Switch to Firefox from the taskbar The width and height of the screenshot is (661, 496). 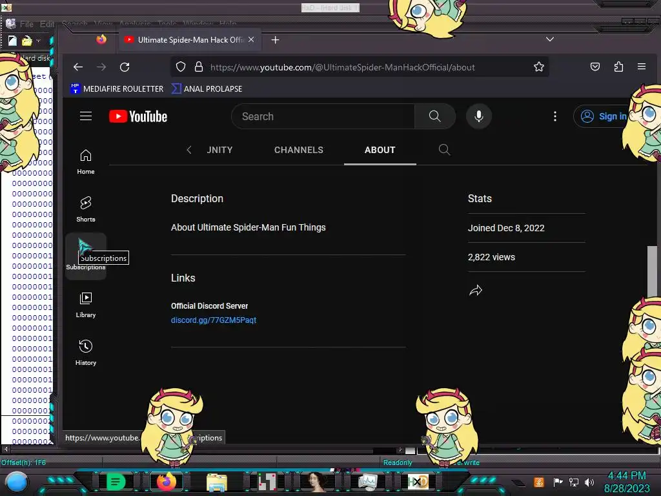(x=167, y=482)
